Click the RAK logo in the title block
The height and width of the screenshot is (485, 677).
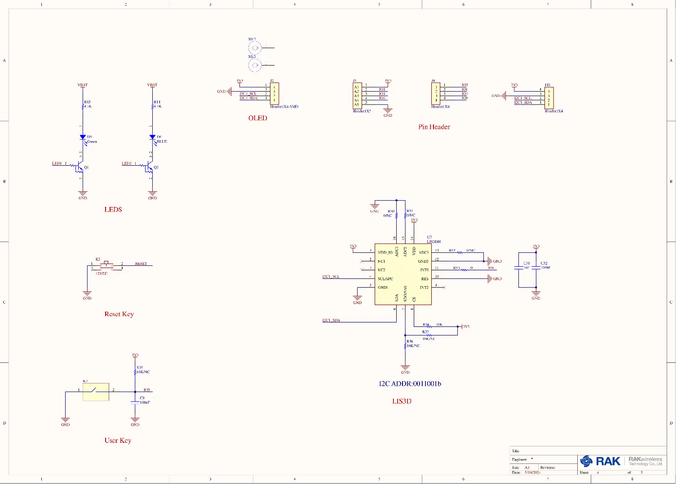[600, 461]
